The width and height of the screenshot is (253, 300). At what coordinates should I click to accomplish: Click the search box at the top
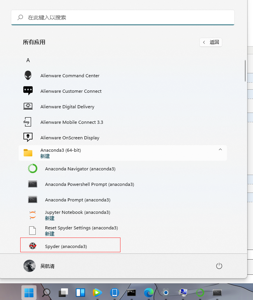123,17
